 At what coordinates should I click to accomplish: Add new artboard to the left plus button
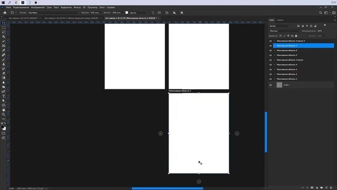[x=161, y=134]
